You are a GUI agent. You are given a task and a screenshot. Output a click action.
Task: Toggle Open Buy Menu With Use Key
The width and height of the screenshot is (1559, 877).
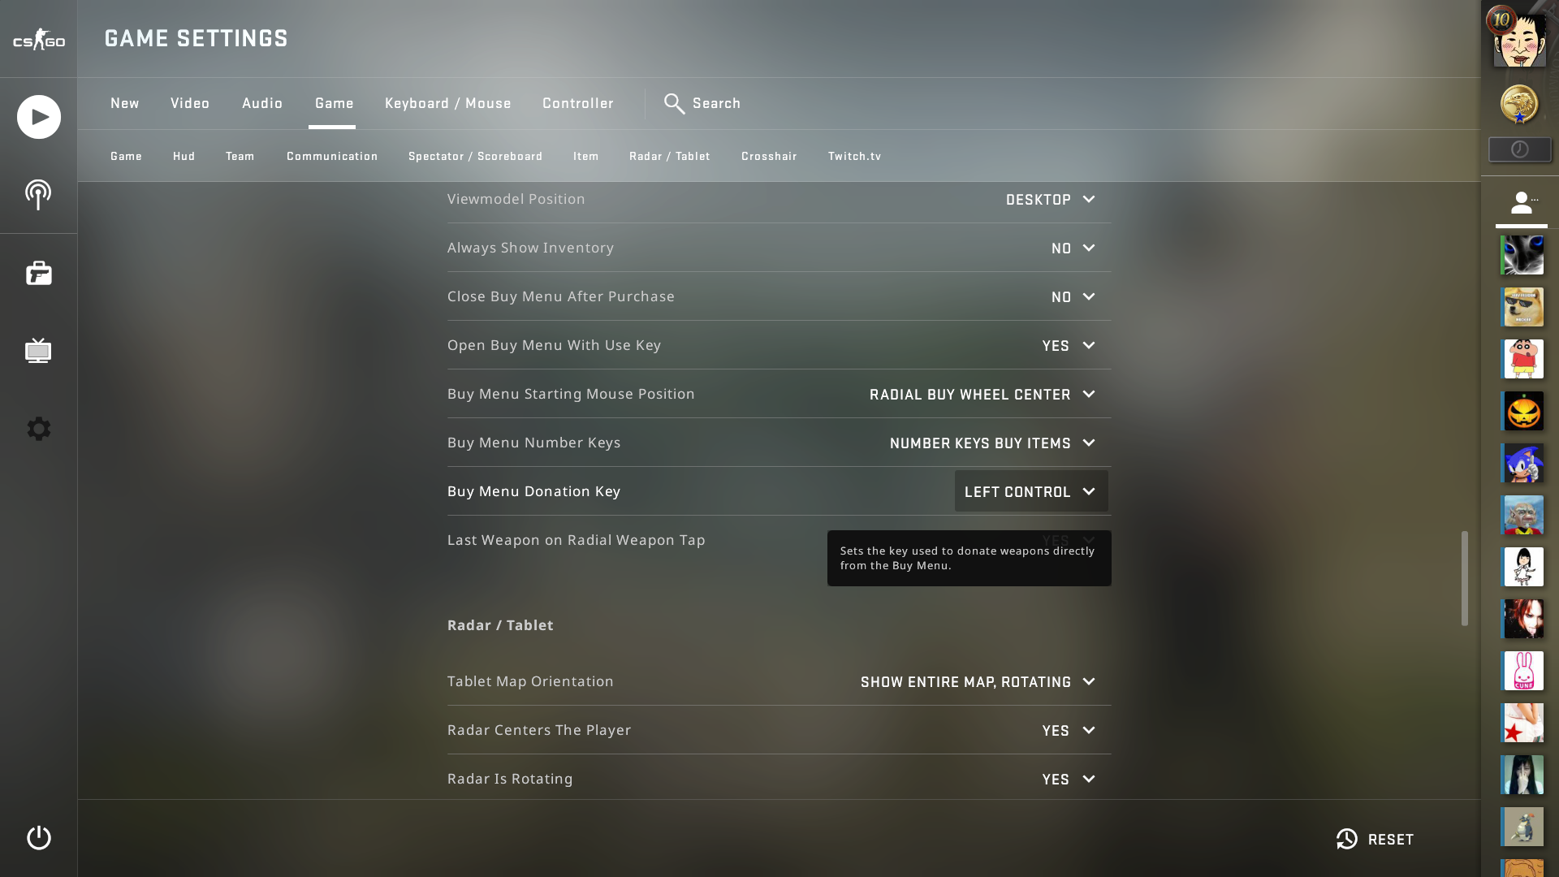(1068, 345)
